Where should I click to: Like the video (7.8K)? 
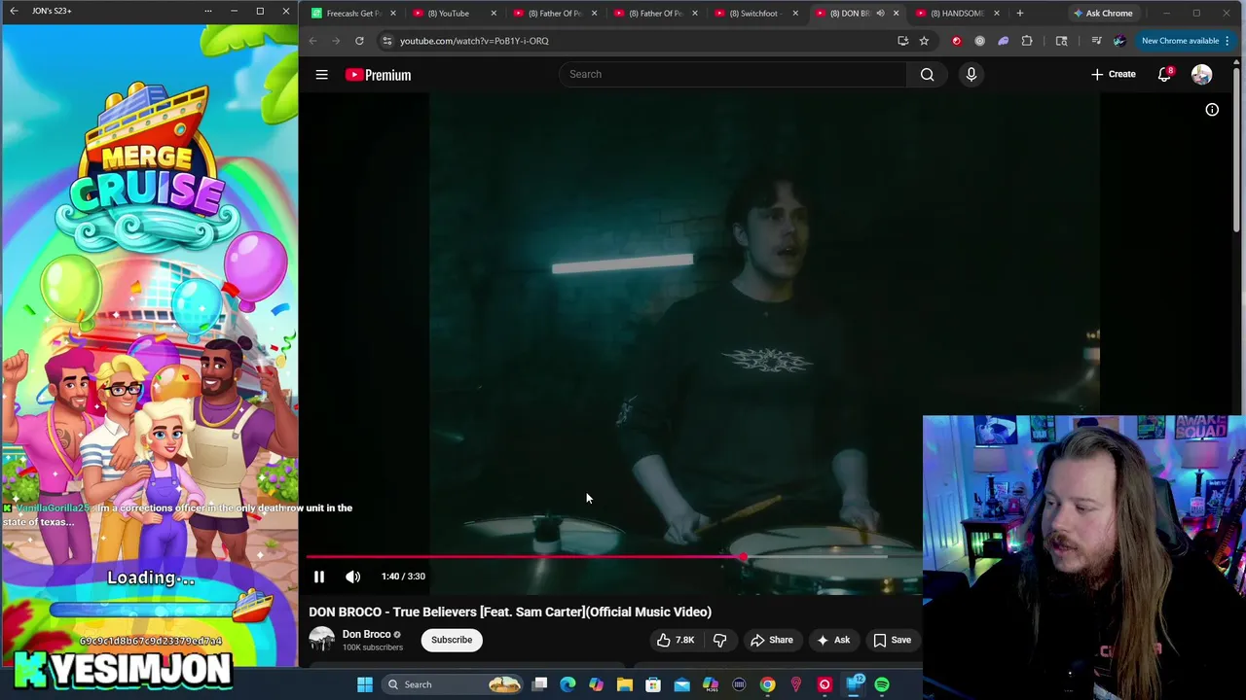(x=675, y=640)
